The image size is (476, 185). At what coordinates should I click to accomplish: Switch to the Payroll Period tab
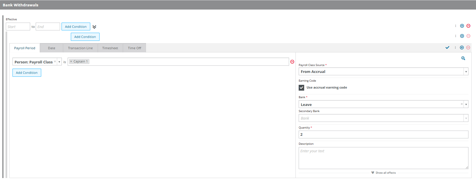coord(25,48)
